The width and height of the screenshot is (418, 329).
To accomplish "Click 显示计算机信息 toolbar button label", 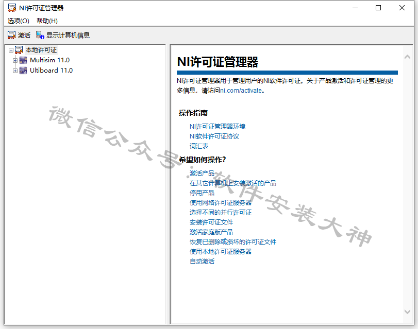I will (68, 35).
